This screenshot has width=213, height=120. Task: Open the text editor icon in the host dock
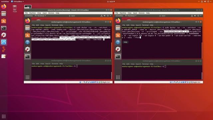click(x=4, y=56)
